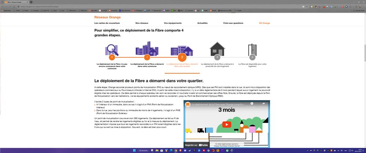
Task: Open the Applications bookmark
Action: (6, 11)
